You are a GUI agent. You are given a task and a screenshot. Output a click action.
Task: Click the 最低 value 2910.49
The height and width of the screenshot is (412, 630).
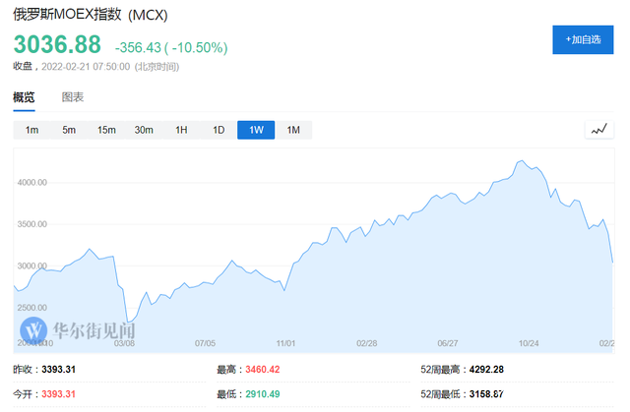263,394
